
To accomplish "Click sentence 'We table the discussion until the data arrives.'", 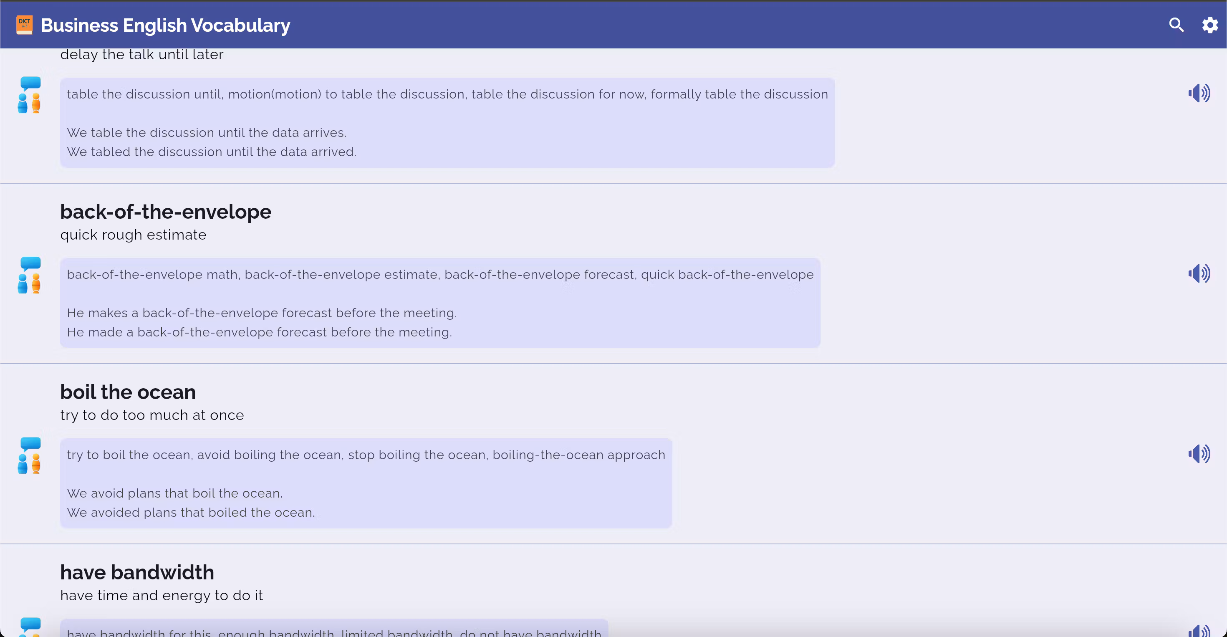I will [x=207, y=132].
